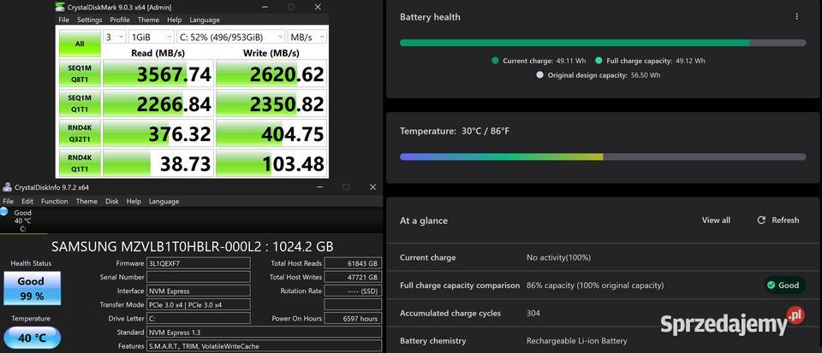Click the 404.75 write speed result
Image resolution: width=822 pixels, height=353 pixels.
(x=271, y=132)
